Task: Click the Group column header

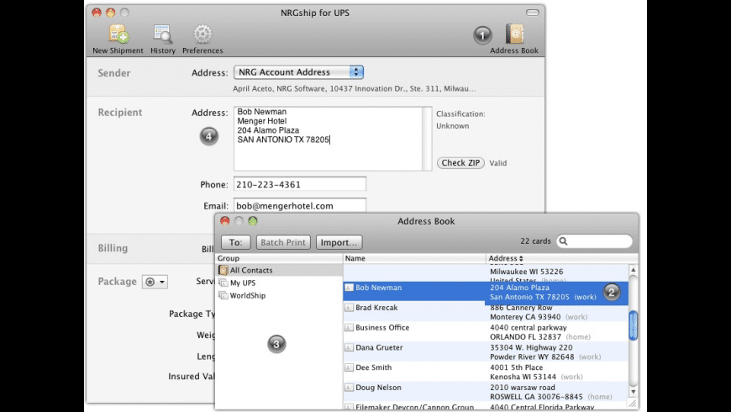Action: [279, 258]
